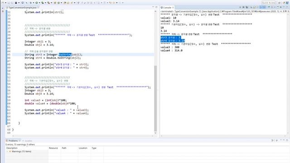
Task: Click the Debug bug icon
Action: coord(31,3)
